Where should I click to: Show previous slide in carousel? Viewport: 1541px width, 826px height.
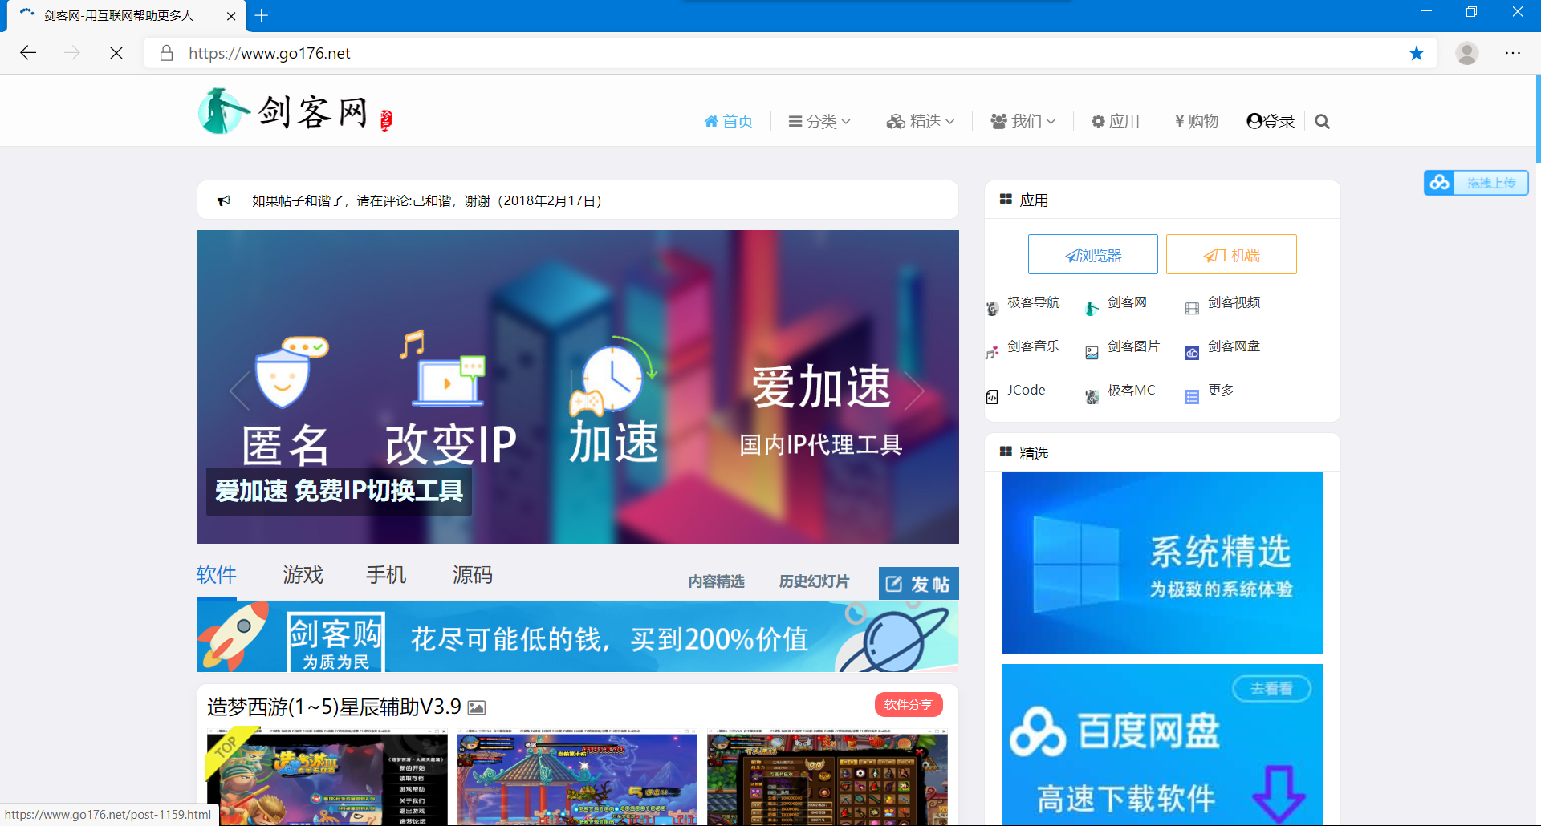pos(239,391)
